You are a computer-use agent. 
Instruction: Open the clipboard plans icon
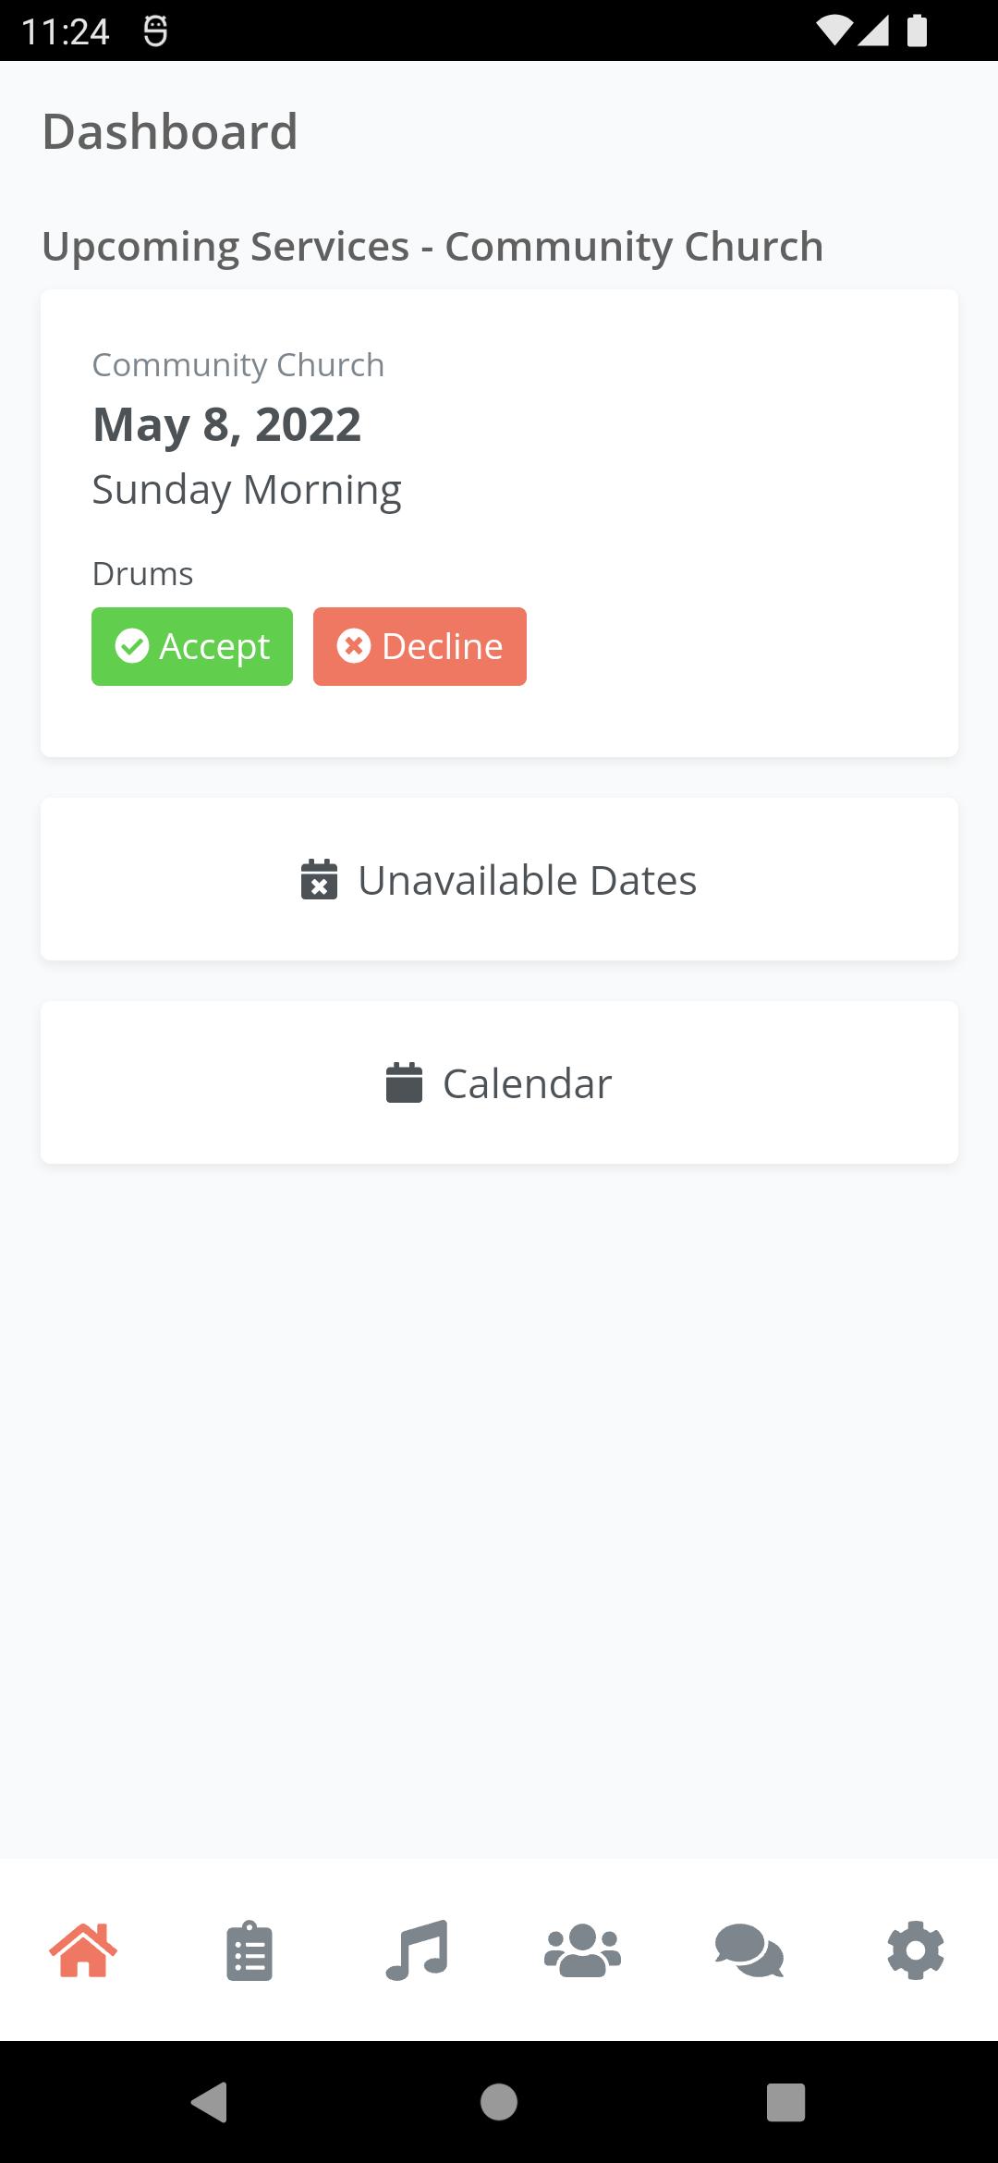point(249,1950)
